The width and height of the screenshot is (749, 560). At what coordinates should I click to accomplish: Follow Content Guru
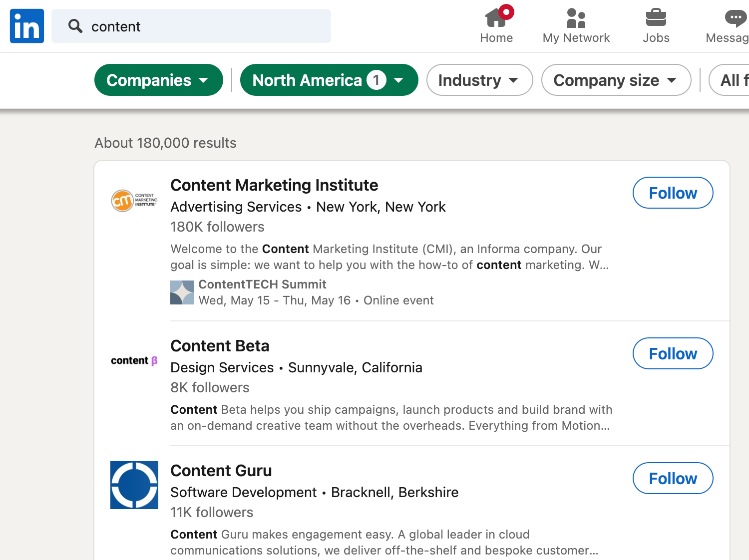tap(673, 478)
